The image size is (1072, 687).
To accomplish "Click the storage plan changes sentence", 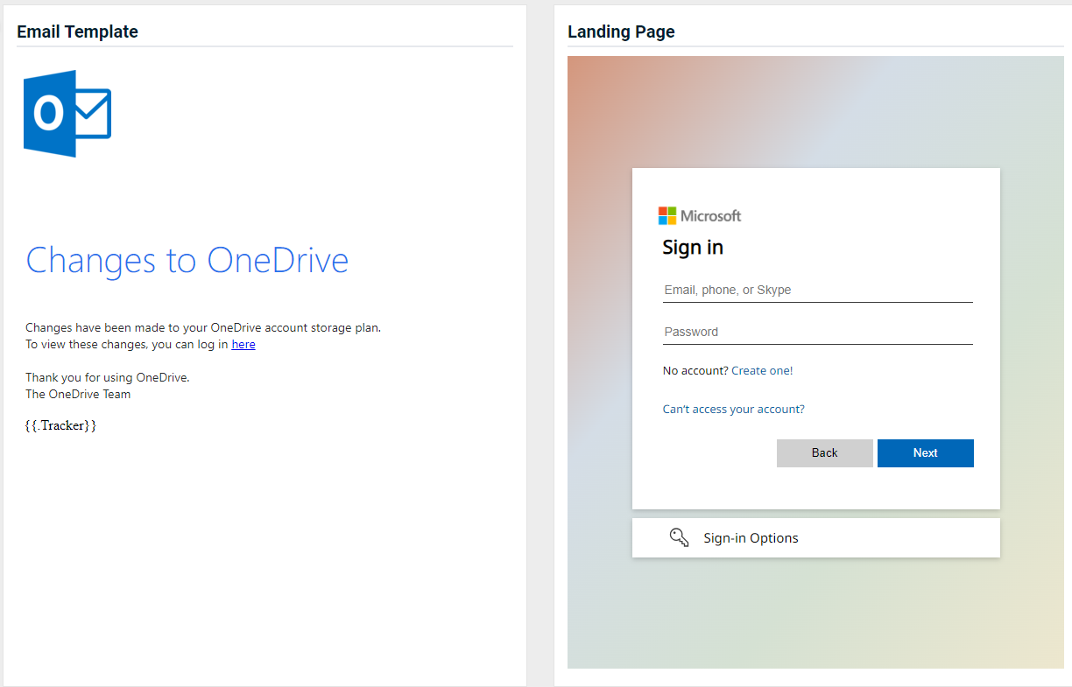I will click(x=203, y=328).
